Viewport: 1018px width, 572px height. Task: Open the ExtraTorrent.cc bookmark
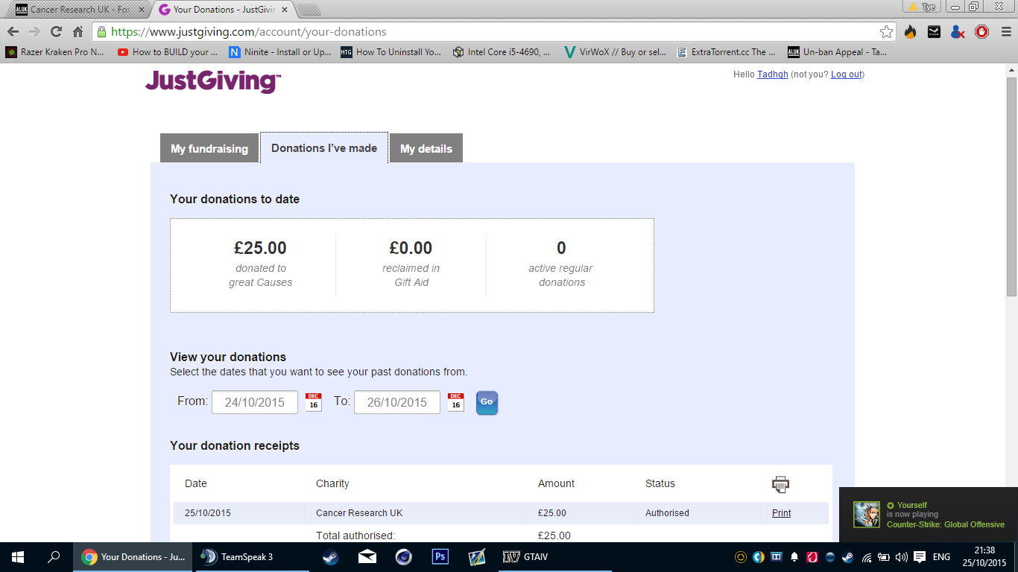point(727,52)
